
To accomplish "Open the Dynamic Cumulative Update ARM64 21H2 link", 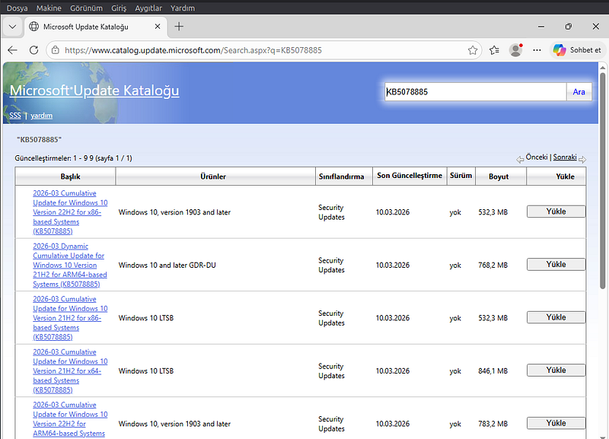I will pos(70,265).
